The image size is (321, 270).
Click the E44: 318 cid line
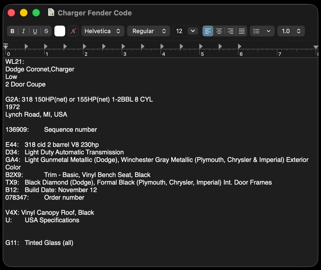[x=52, y=145]
